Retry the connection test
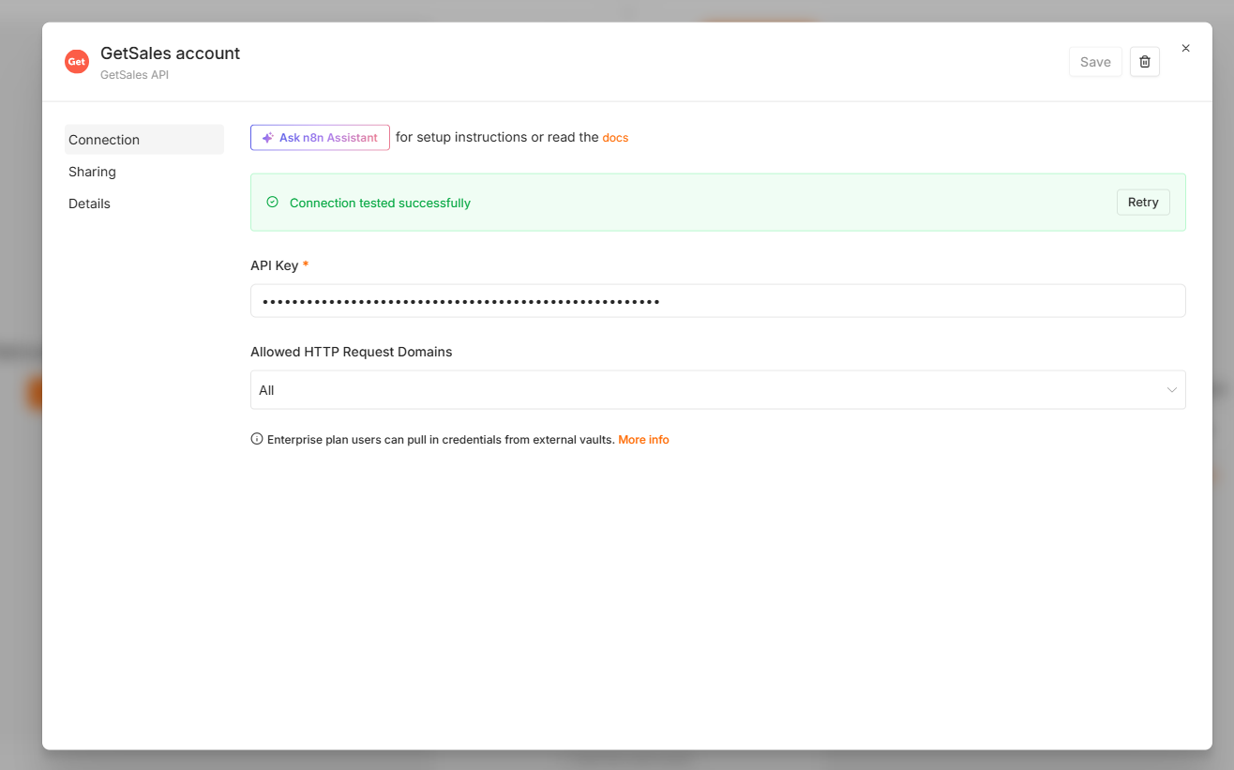 point(1143,203)
